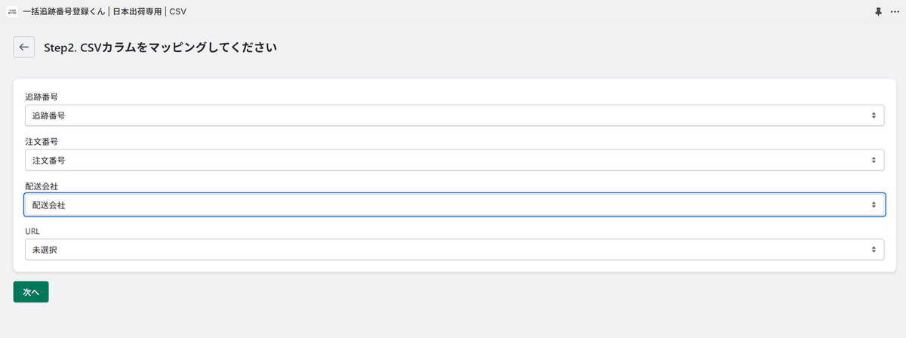Click the 注文番号 field label

42,141
